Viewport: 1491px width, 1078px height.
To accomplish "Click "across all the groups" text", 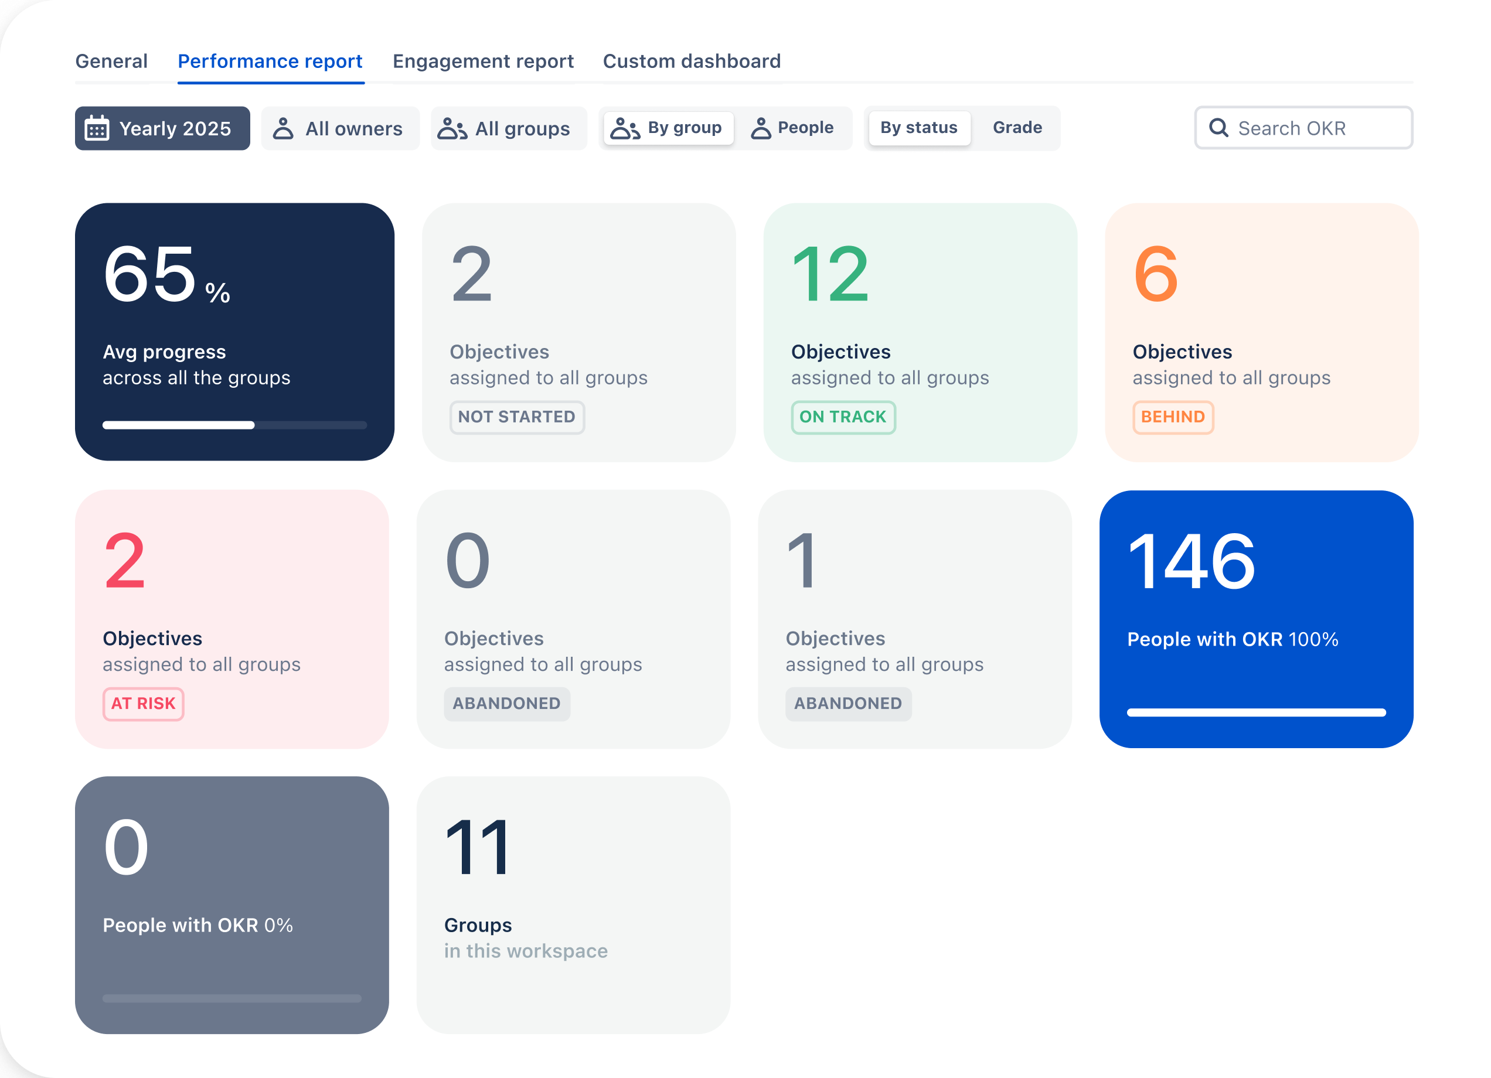I will point(196,378).
